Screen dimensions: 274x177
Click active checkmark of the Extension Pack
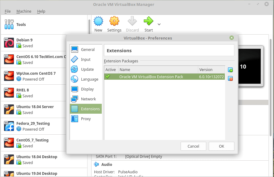click(108, 77)
